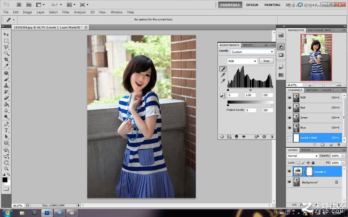The image size is (348, 217).
Task: Open the Levels preset dropdown showing Custom
Action: coord(252,52)
